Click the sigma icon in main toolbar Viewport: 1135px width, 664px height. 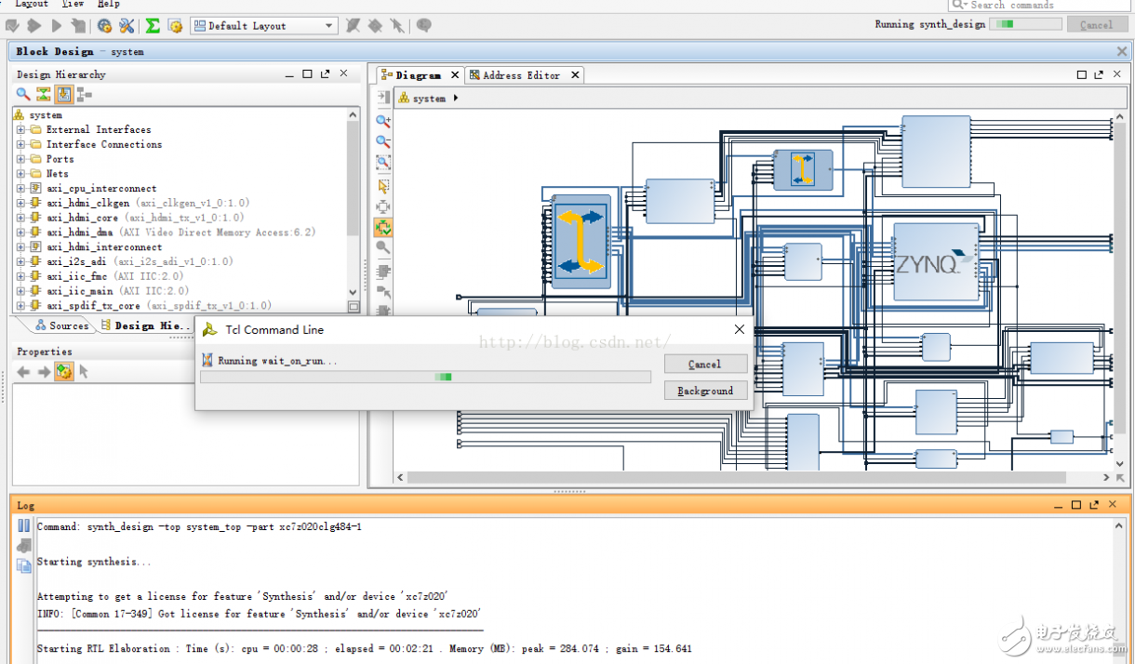coord(153,26)
